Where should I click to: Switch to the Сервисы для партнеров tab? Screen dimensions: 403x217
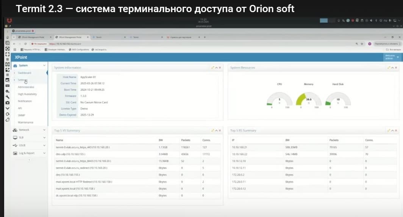183,37
